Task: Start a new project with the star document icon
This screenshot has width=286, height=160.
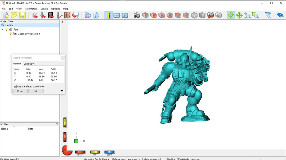Action: coord(6,15)
